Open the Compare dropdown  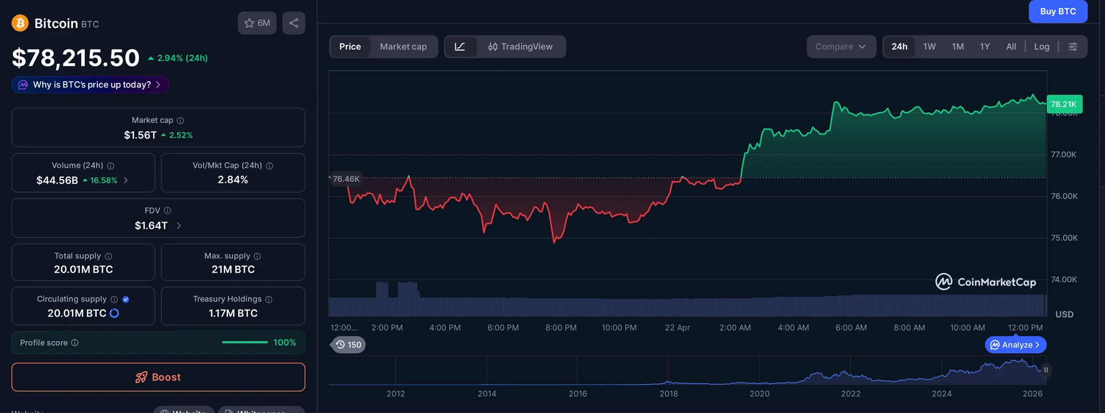(841, 47)
